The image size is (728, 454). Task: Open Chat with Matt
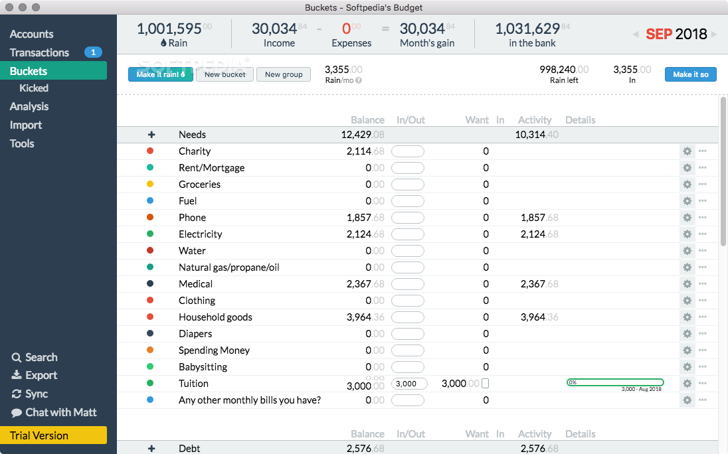click(x=54, y=413)
